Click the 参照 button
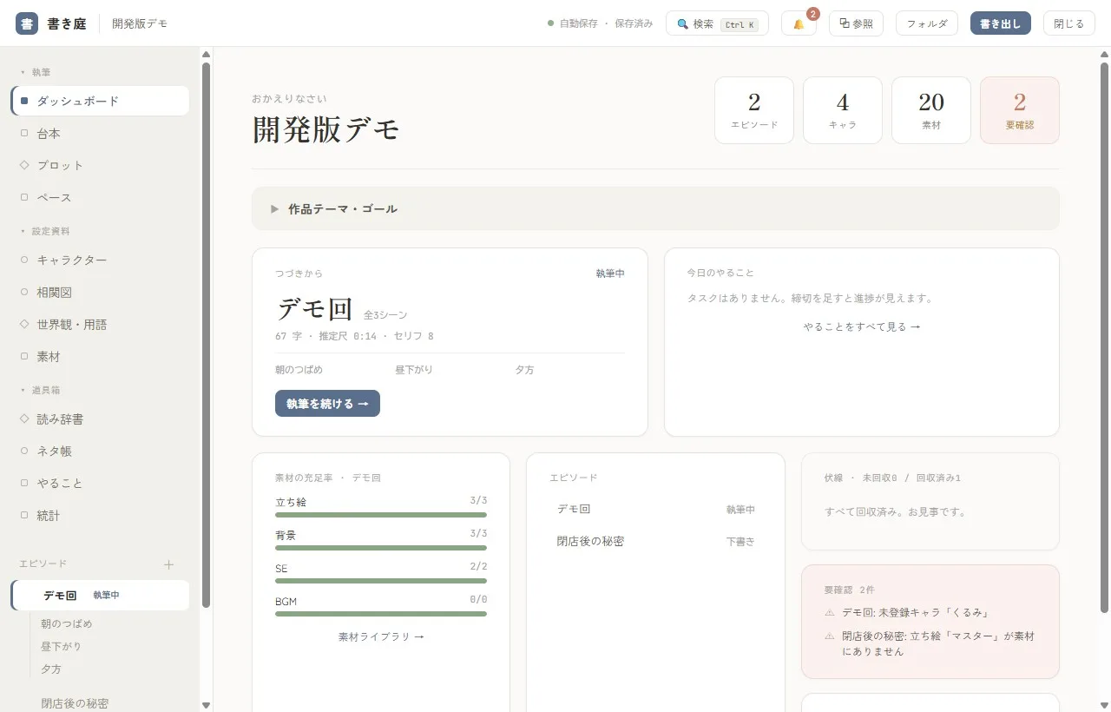 coord(856,23)
